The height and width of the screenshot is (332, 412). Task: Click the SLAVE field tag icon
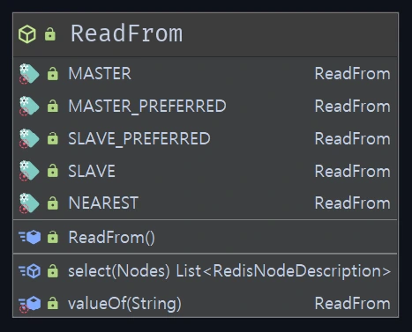pyautogui.click(x=29, y=171)
